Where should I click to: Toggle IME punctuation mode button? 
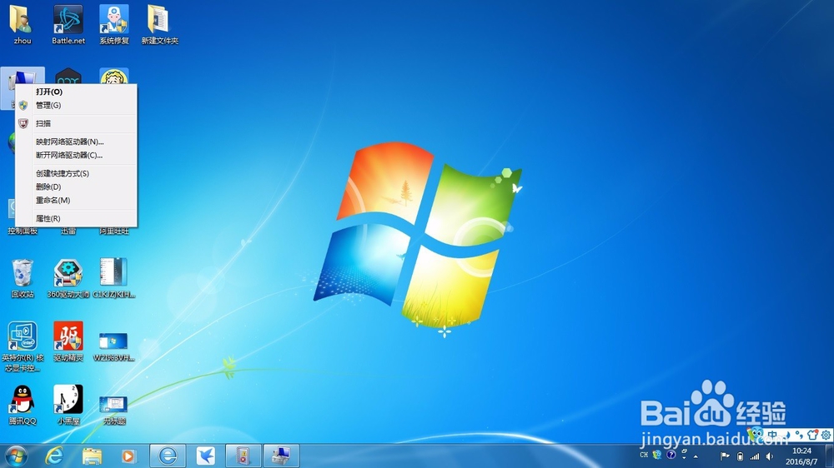799,435
